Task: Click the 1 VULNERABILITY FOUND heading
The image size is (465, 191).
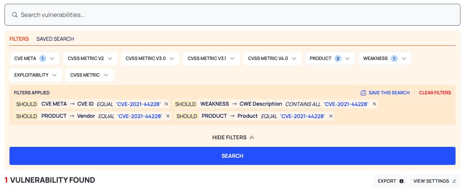Action: [x=50, y=180]
